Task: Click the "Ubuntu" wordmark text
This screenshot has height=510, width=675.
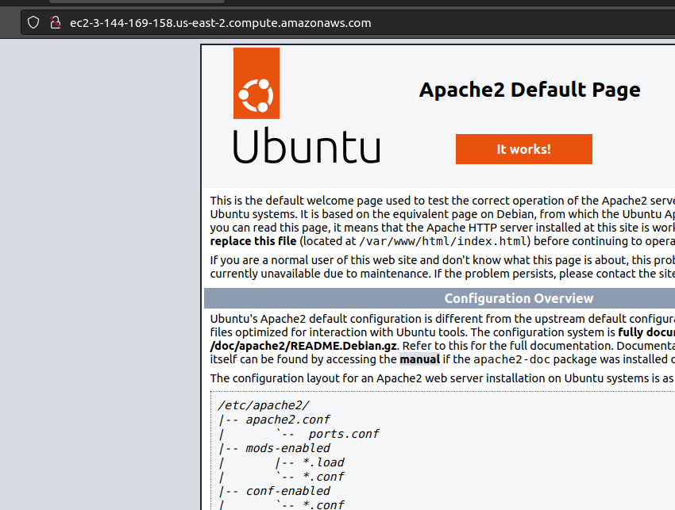Action: (x=307, y=145)
